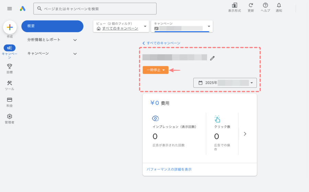The height and width of the screenshot is (192, 309).
Task: Select the キャンペーン megaphone sidebar icon
Action: pos(10,48)
